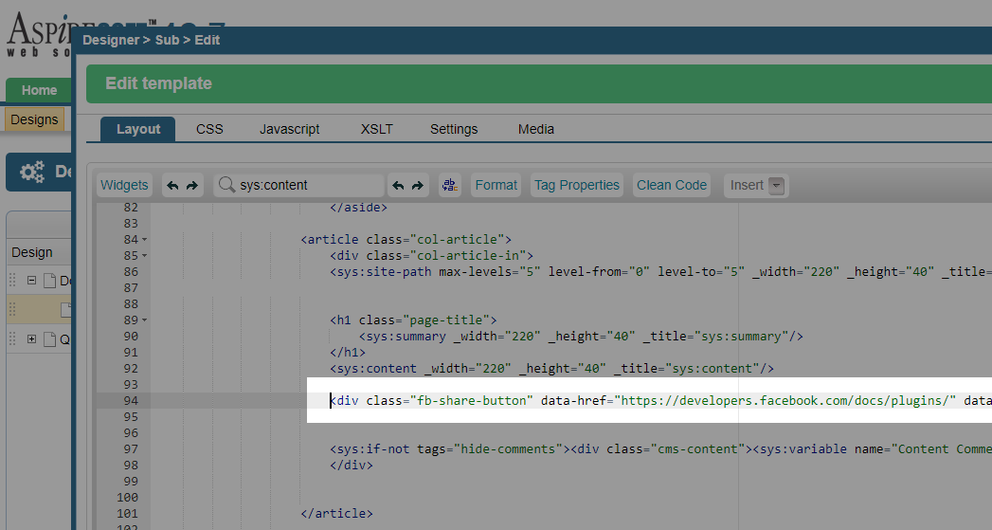Click the gears icon in the background Designer header
The height and width of the screenshot is (530, 992).
pyautogui.click(x=32, y=172)
